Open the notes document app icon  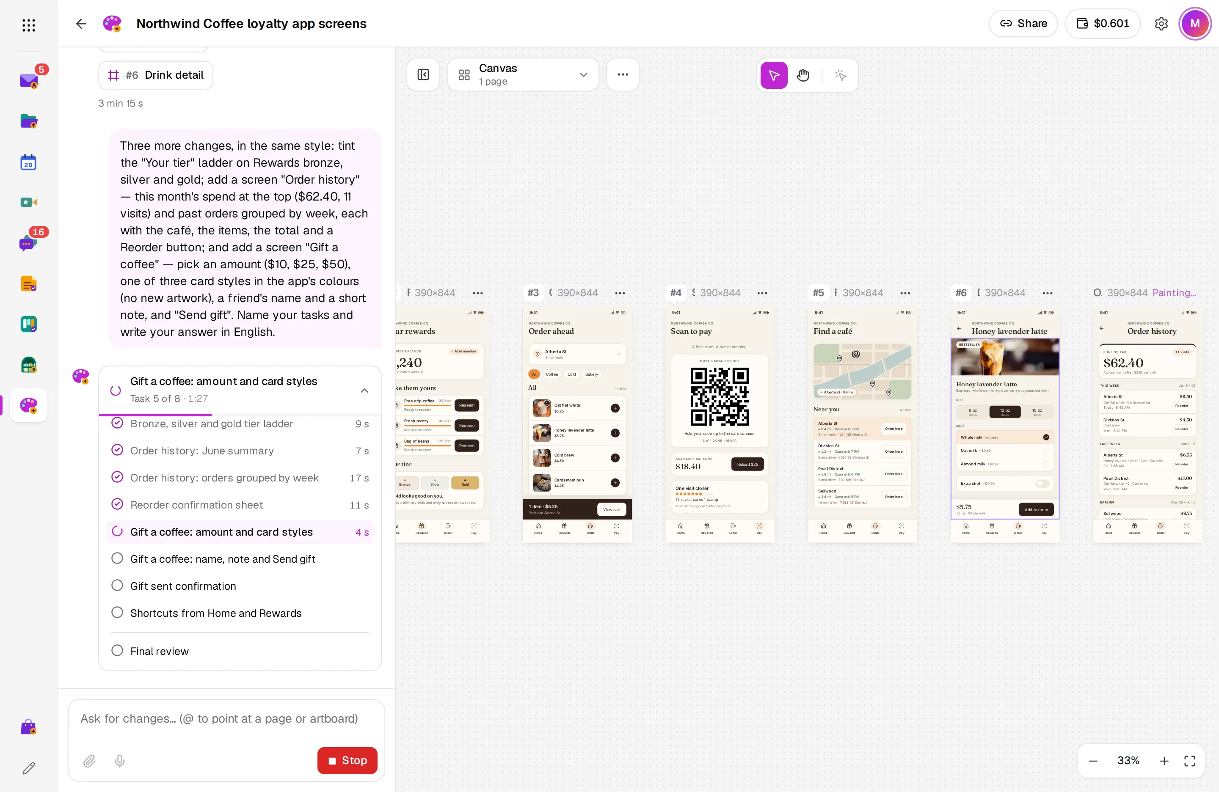pos(29,283)
